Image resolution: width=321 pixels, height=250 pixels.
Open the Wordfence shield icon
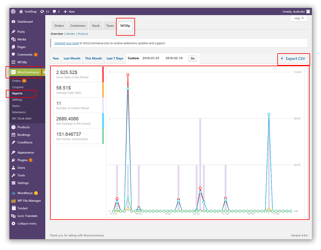13,193
